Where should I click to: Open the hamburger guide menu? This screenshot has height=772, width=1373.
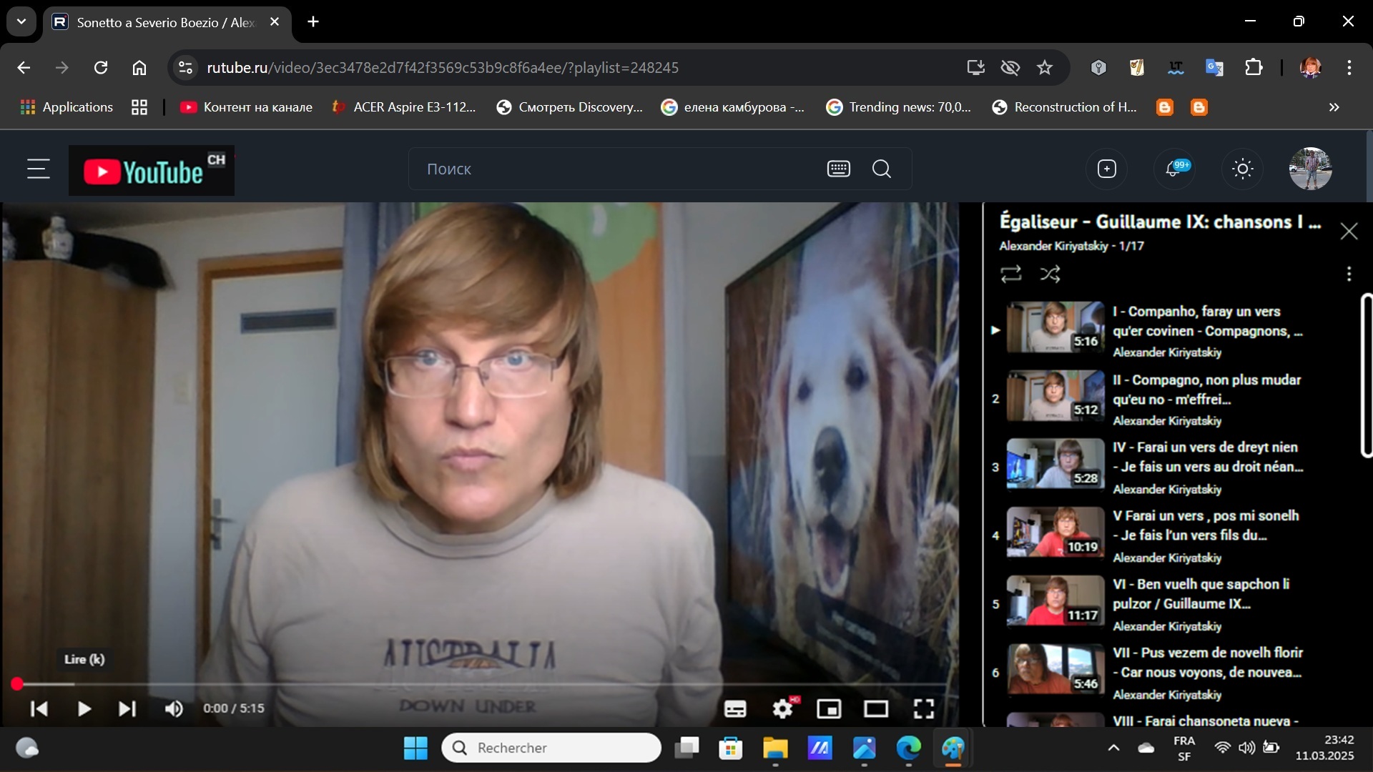(39, 169)
